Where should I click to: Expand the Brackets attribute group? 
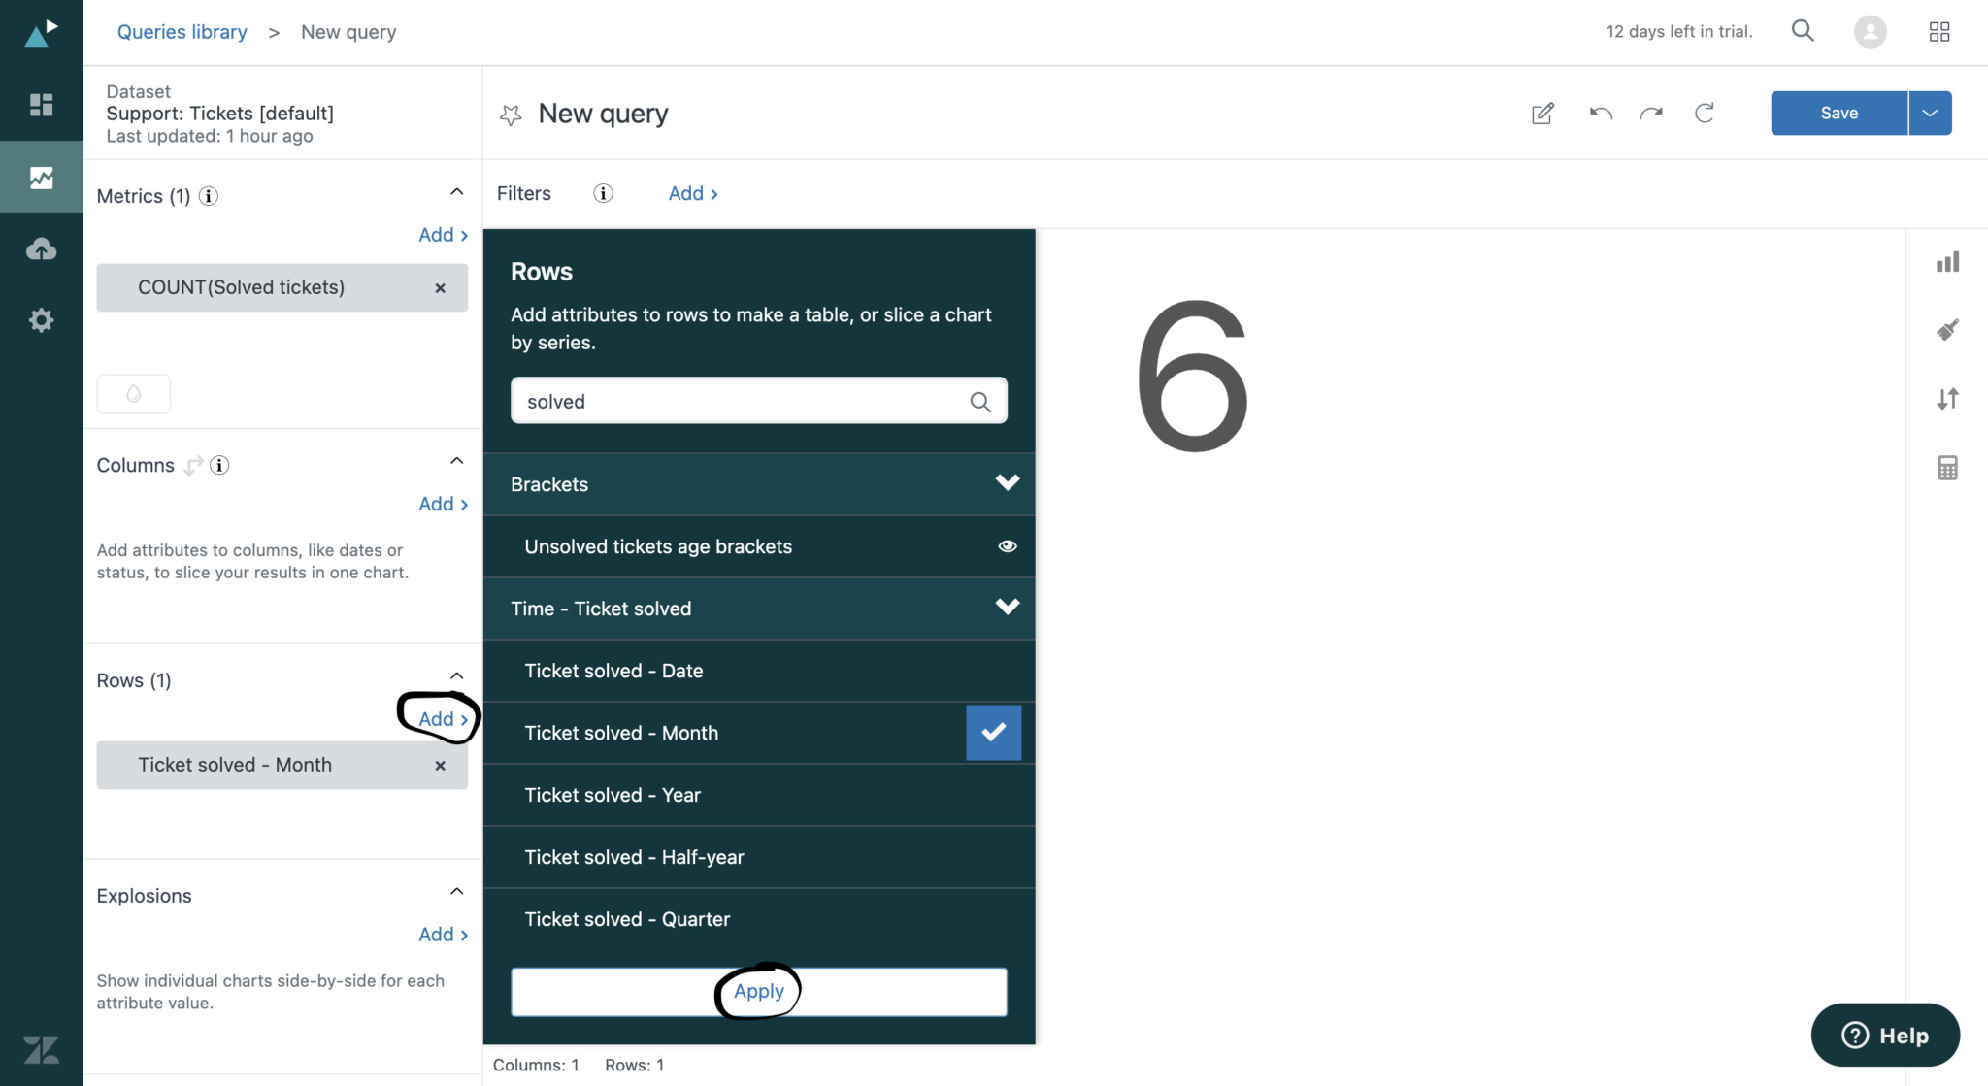[1007, 483]
